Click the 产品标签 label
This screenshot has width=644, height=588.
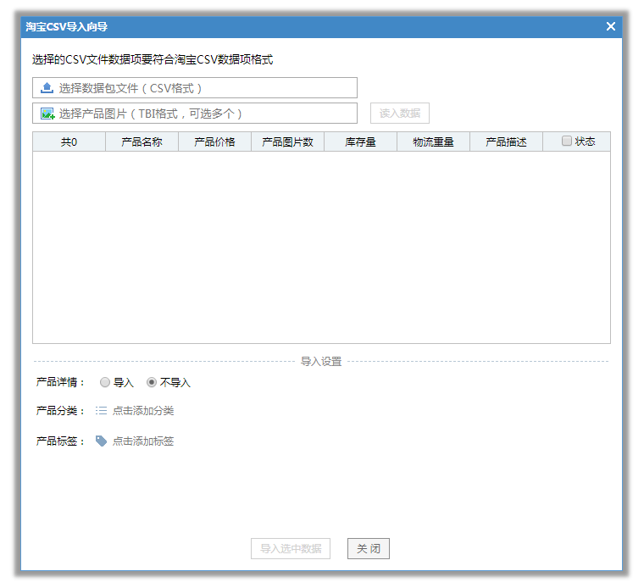pyautogui.click(x=60, y=441)
